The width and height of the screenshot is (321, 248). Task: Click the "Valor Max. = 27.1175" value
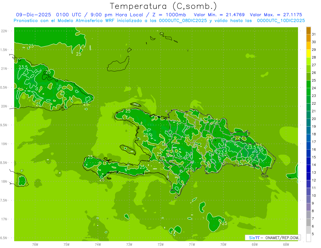click(x=276, y=15)
